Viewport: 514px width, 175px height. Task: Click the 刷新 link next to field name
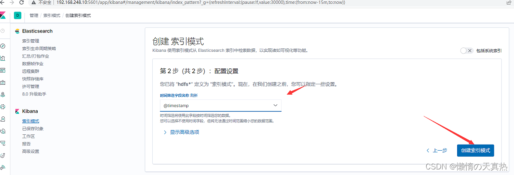coord(194,95)
